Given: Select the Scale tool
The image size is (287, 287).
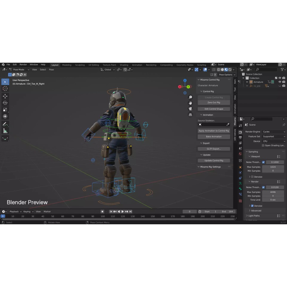Looking at the screenshot, I should pos(5,110).
